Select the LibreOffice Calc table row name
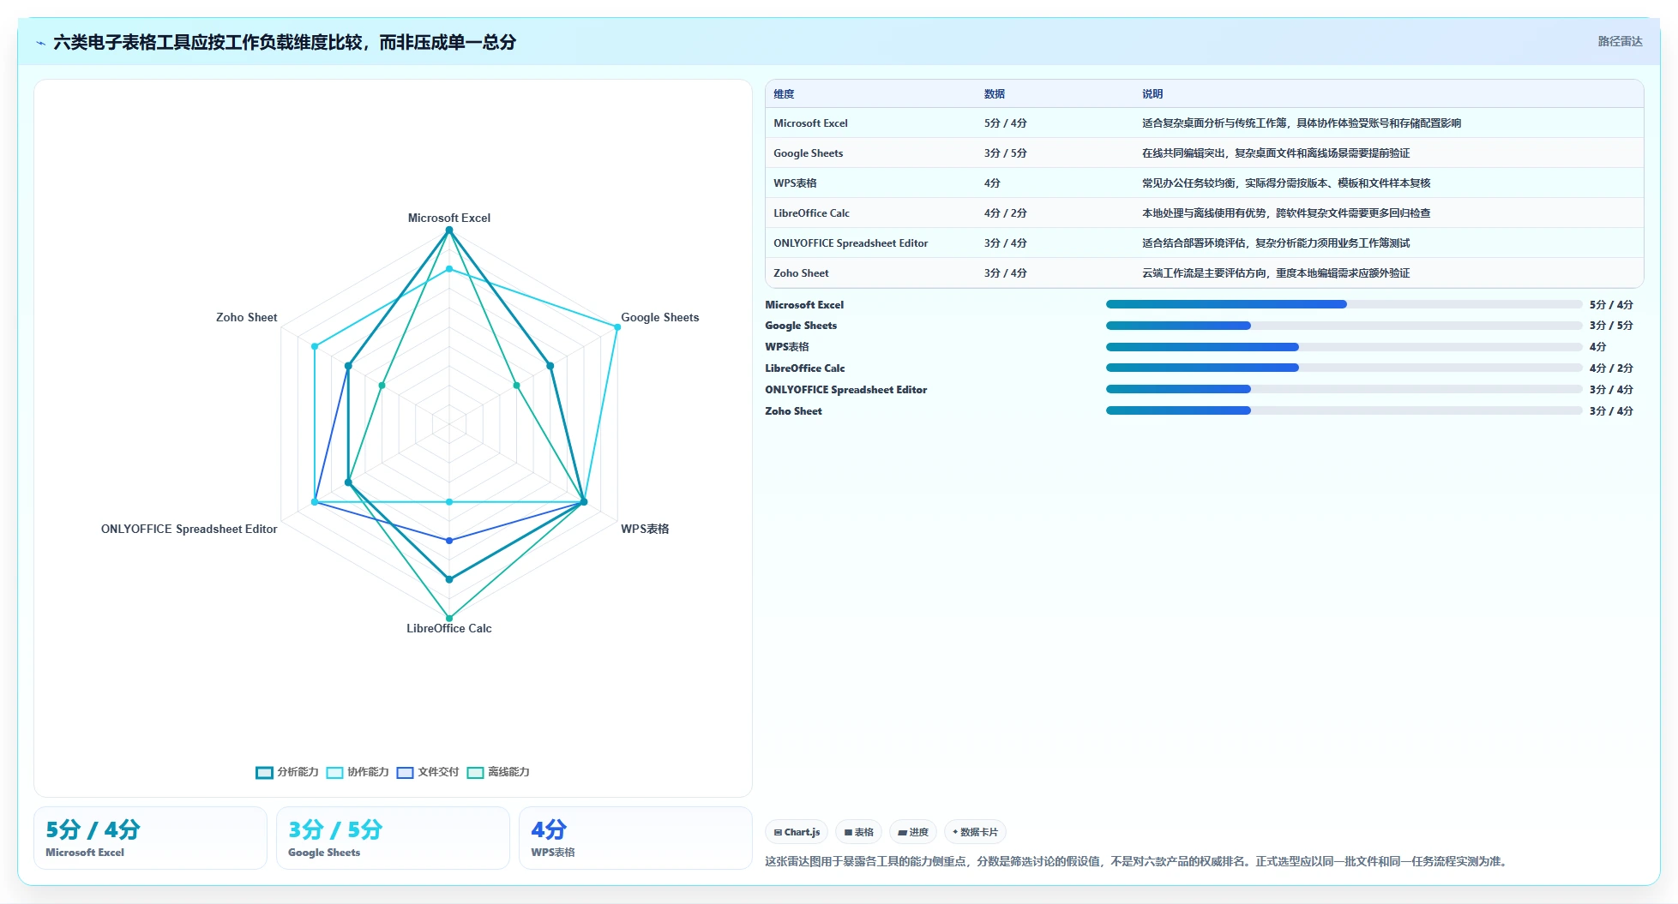Screen dimensions: 1678x904 click(x=811, y=213)
